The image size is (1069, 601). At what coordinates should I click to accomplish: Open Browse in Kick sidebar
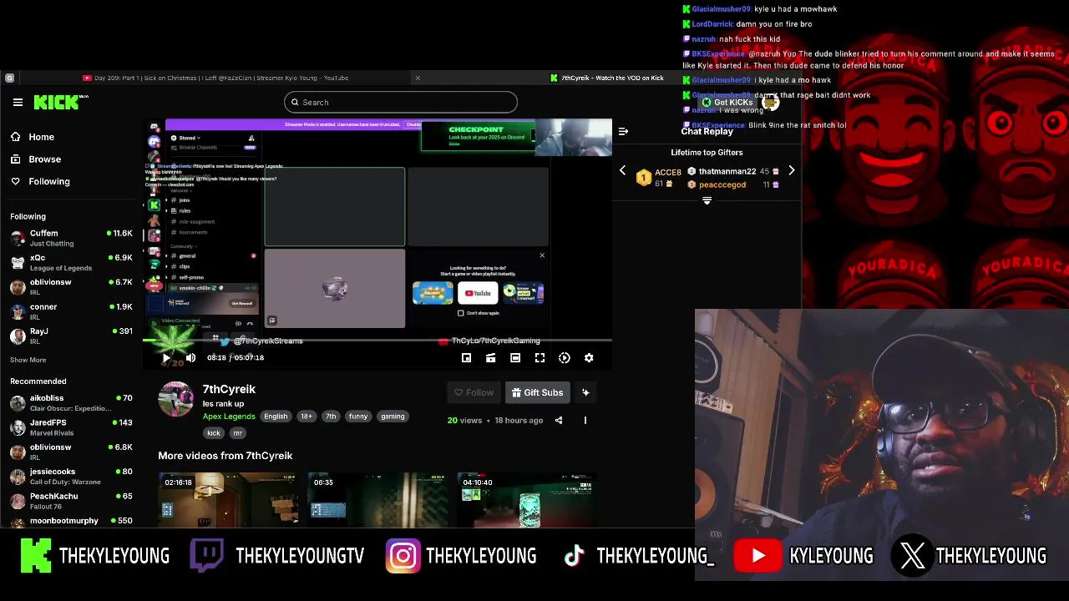click(36, 159)
